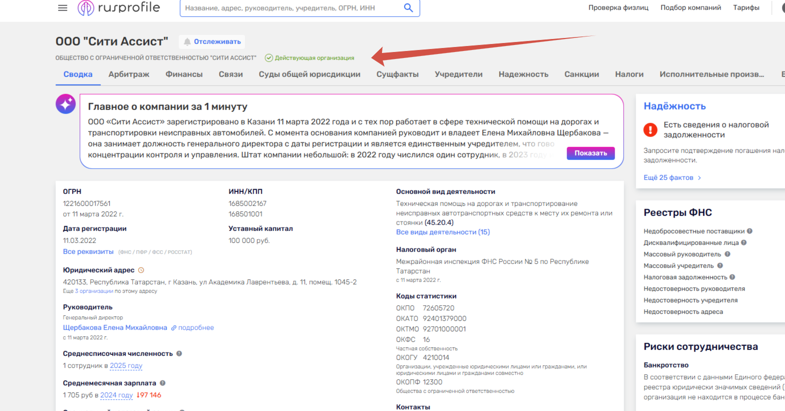Open Все реквизиты link
Image resolution: width=785 pixels, height=411 pixels.
pyautogui.click(x=88, y=251)
